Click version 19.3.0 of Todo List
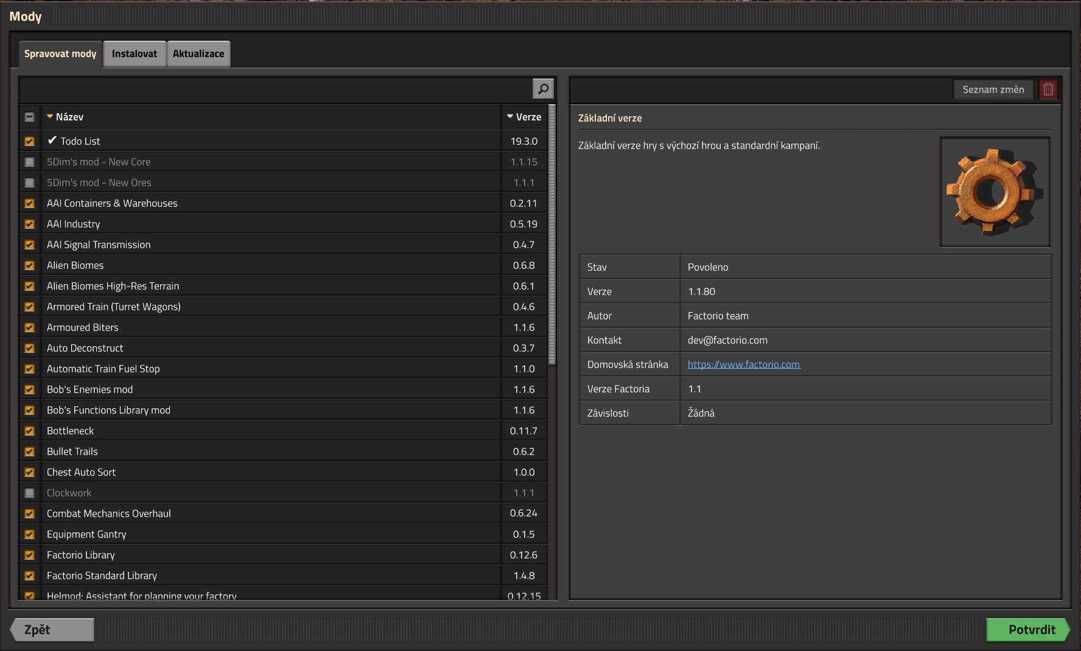Screen dimensions: 1081x651 (x=523, y=141)
